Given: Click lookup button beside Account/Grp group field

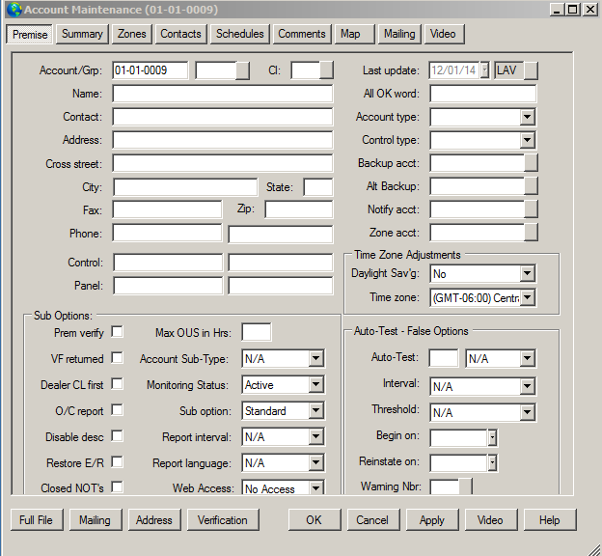Looking at the screenshot, I should coord(242,70).
